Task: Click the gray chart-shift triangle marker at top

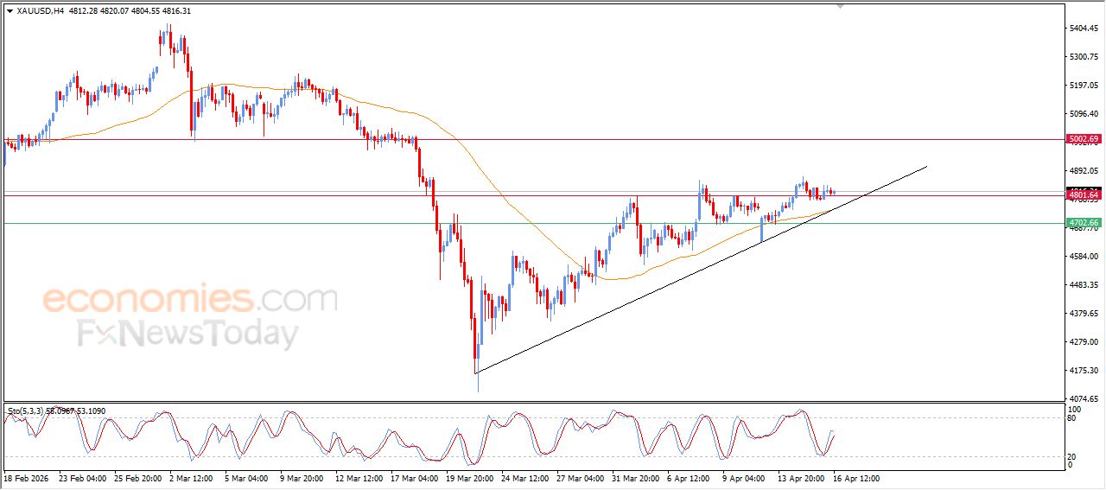Action: (x=839, y=7)
